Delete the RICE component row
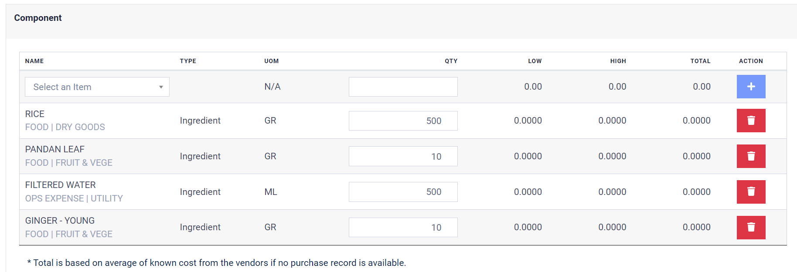797x272 pixels. point(751,121)
